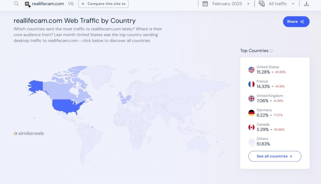Click the France flag icon
The image size is (321, 184).
point(251,84)
